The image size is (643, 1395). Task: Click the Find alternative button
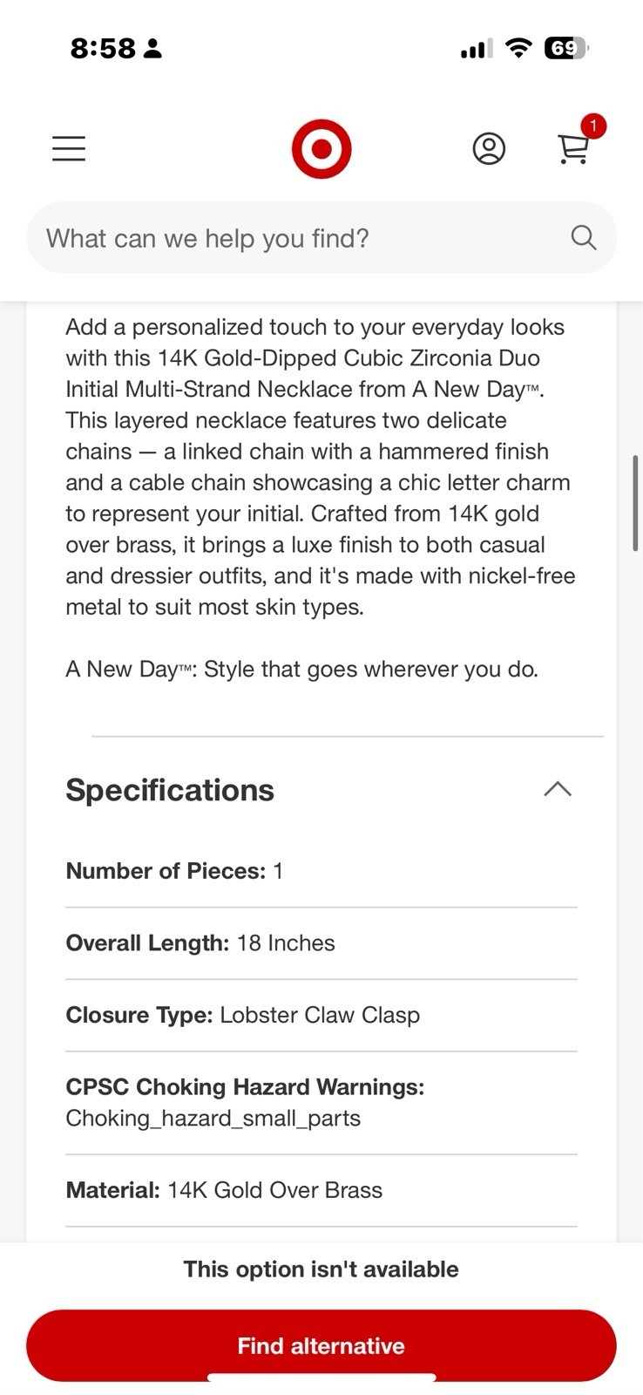coord(321,1345)
